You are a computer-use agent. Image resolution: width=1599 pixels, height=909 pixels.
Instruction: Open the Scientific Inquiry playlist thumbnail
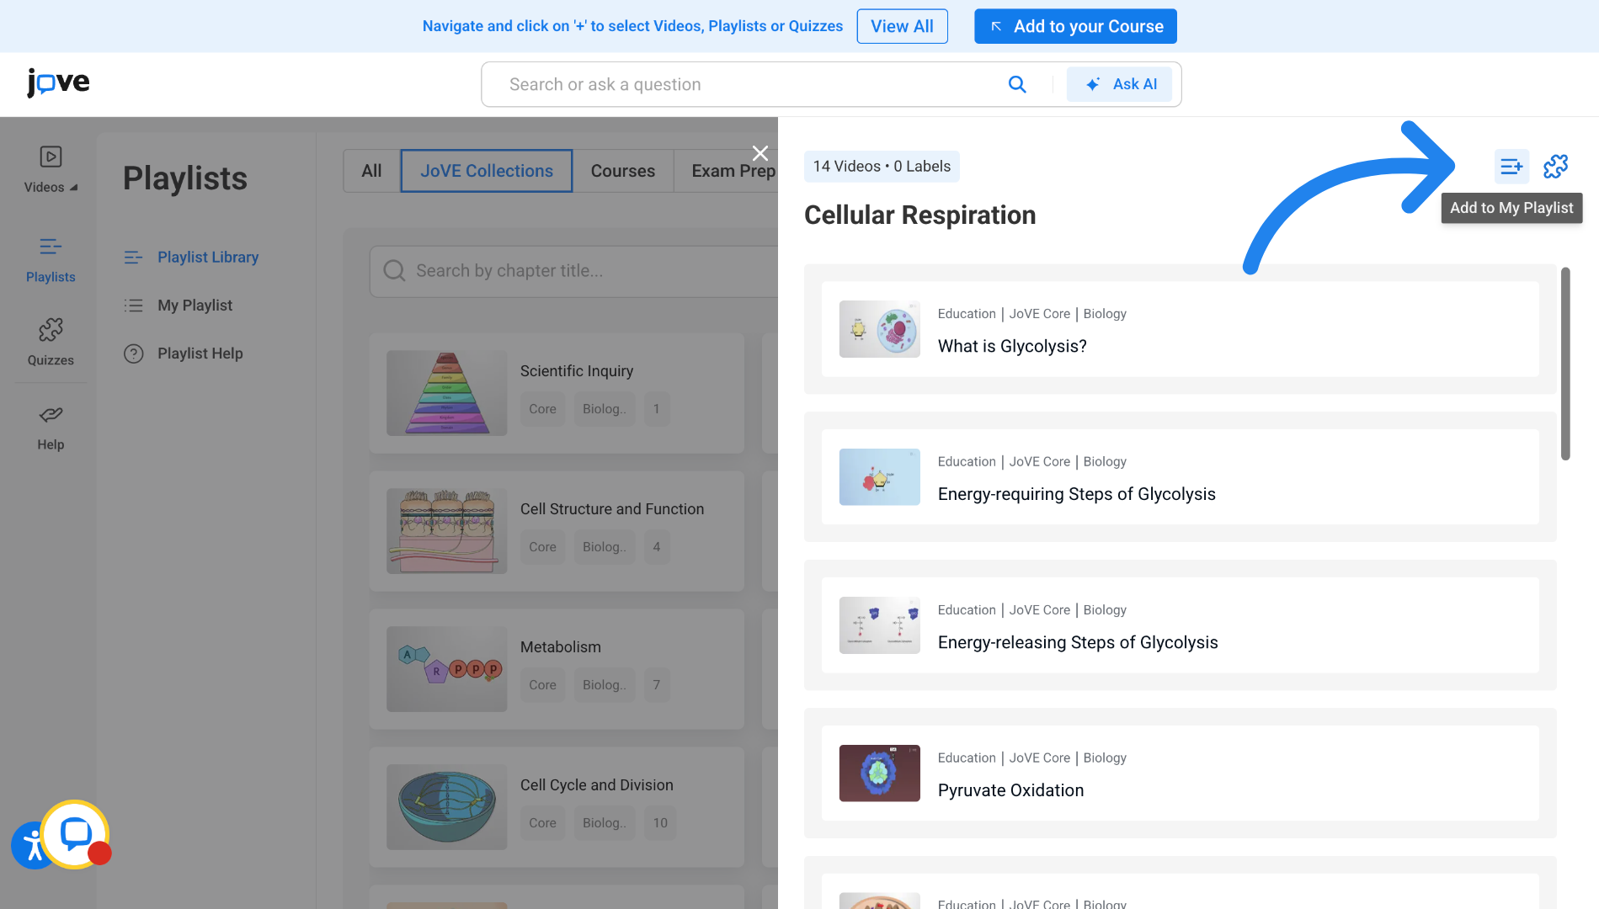click(447, 393)
